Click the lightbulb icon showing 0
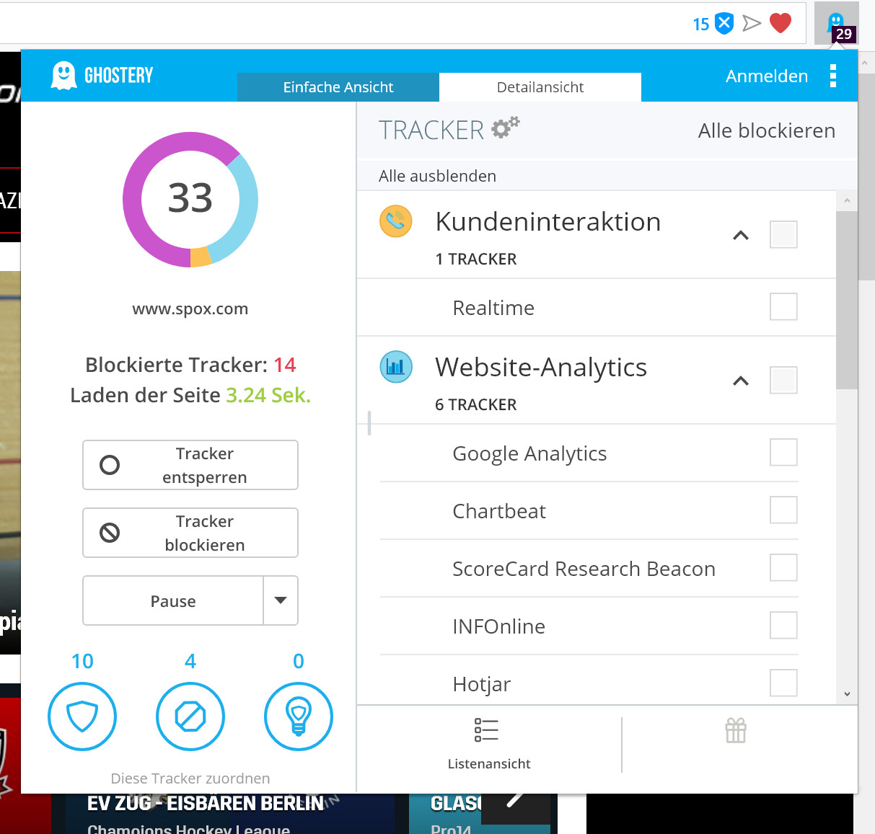This screenshot has width=875, height=834. point(299,717)
